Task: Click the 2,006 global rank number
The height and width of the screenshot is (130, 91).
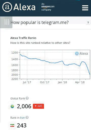Action: pyautogui.click(x=24, y=106)
